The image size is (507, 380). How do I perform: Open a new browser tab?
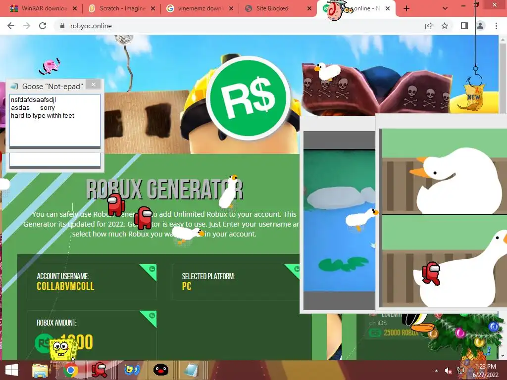(406, 8)
